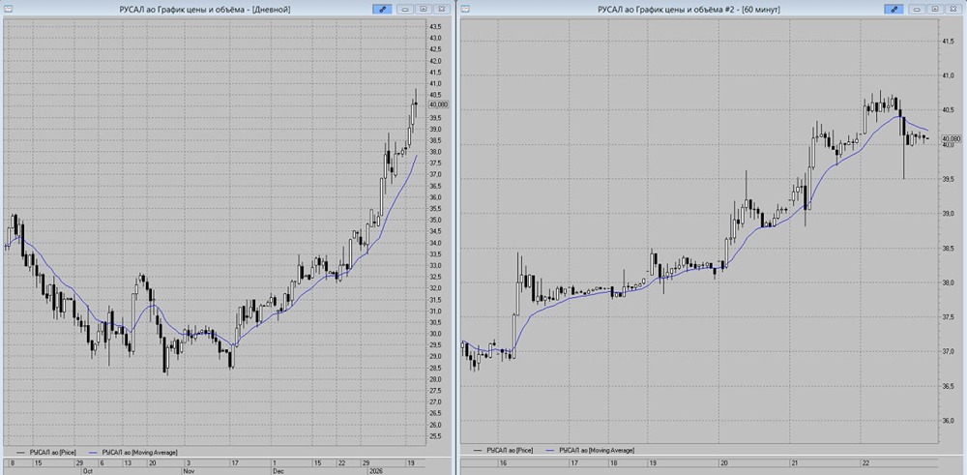
Task: Activate the daily chart's title bar
Action: [x=204, y=10]
